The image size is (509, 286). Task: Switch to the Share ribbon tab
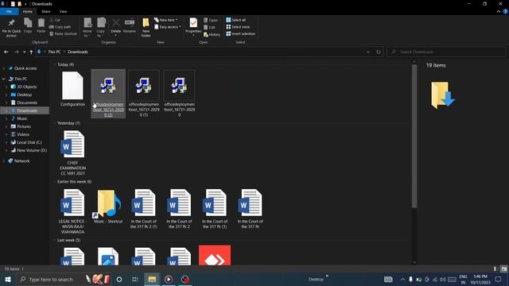tap(46, 11)
